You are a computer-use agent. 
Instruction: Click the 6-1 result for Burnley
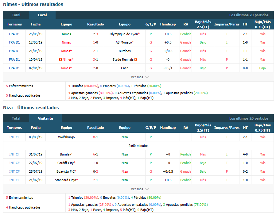click(x=95, y=154)
